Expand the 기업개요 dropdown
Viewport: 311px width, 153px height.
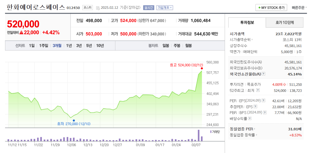pyautogui.click(x=165, y=8)
